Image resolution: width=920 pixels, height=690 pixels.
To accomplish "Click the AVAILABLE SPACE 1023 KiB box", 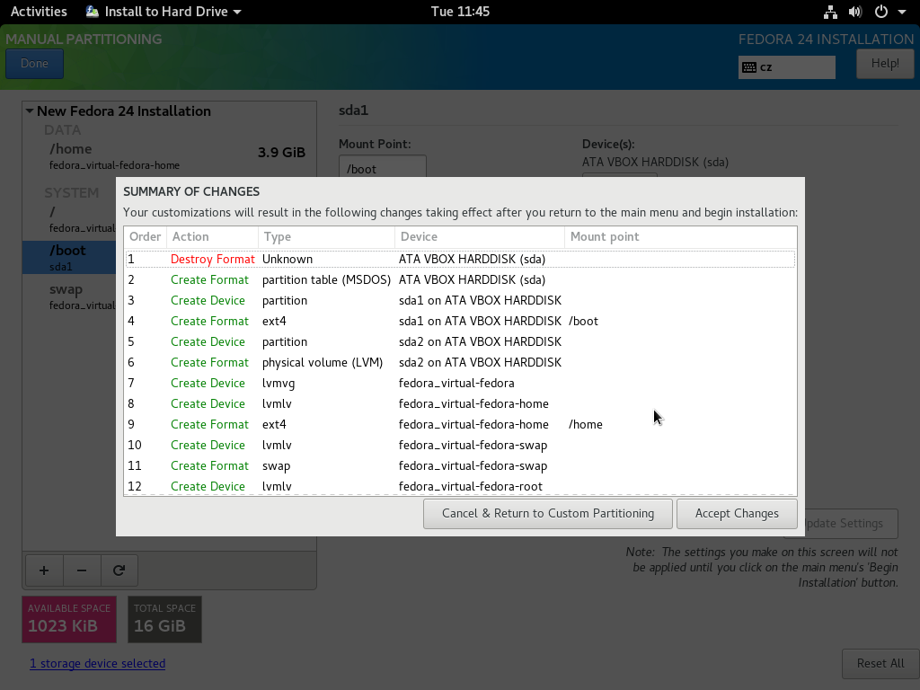I will tap(69, 620).
